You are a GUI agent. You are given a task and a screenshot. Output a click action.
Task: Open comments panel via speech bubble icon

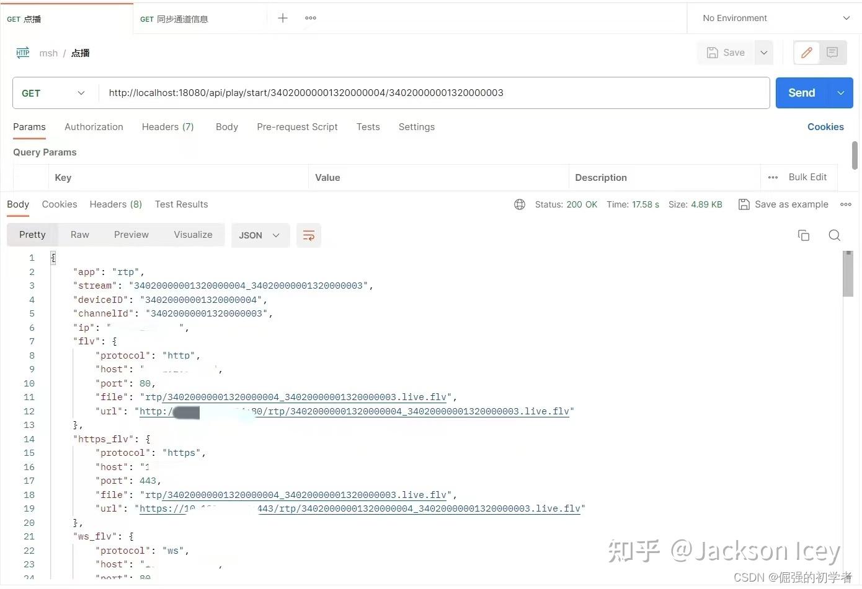coord(832,53)
